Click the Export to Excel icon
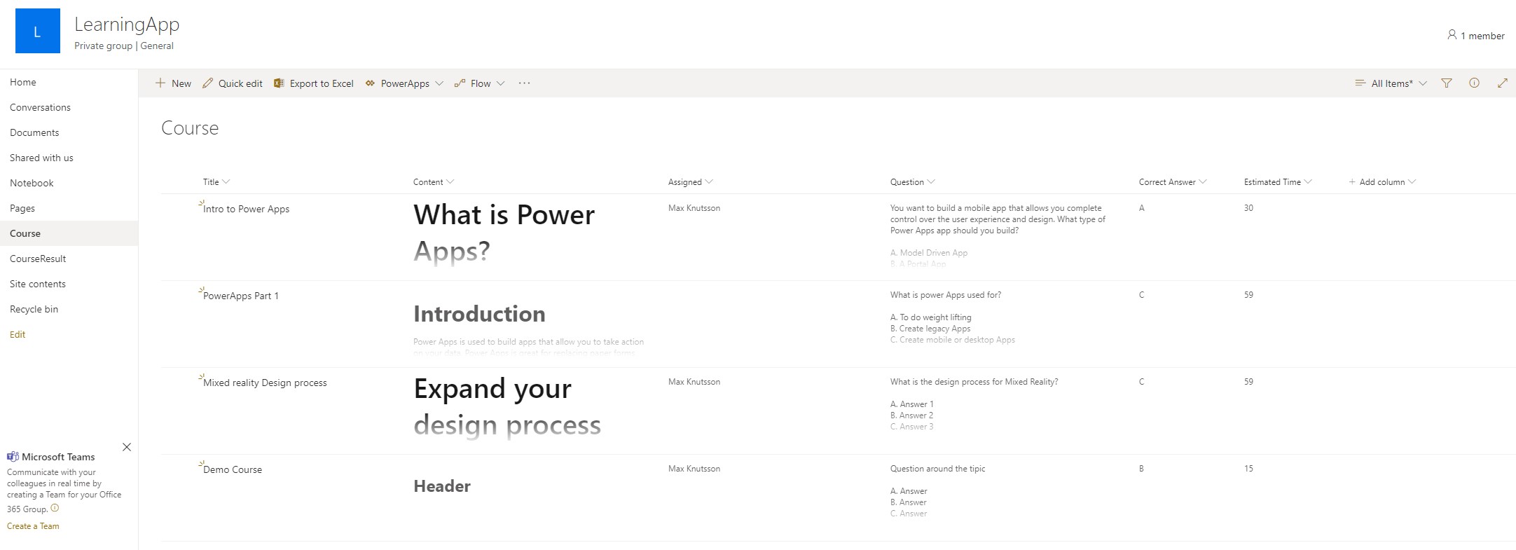 tap(279, 83)
